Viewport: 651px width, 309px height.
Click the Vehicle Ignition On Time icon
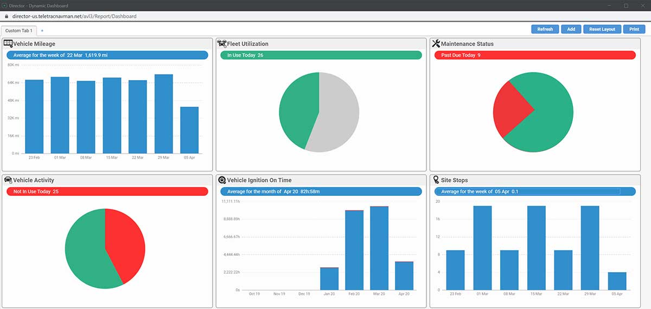tap(222, 180)
